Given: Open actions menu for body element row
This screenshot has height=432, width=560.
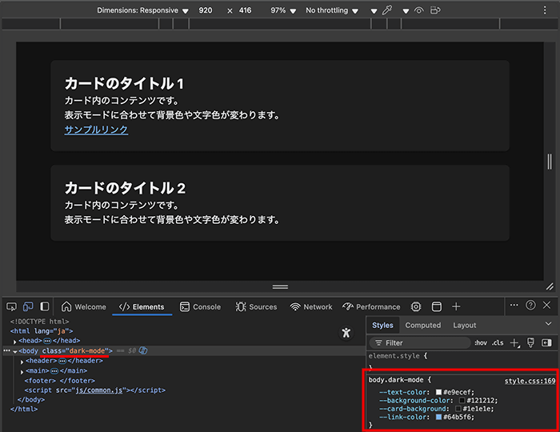Looking at the screenshot, I should click(6, 350).
